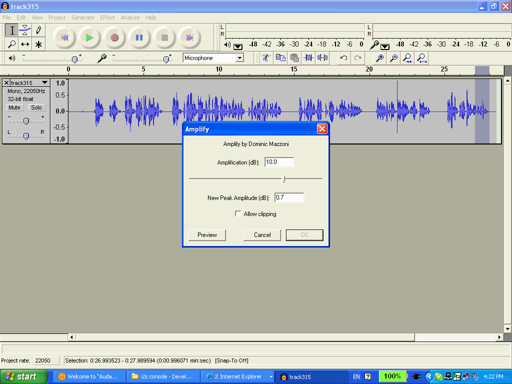
Task: Click the Zoom In magnifier icon
Action: (x=380, y=57)
